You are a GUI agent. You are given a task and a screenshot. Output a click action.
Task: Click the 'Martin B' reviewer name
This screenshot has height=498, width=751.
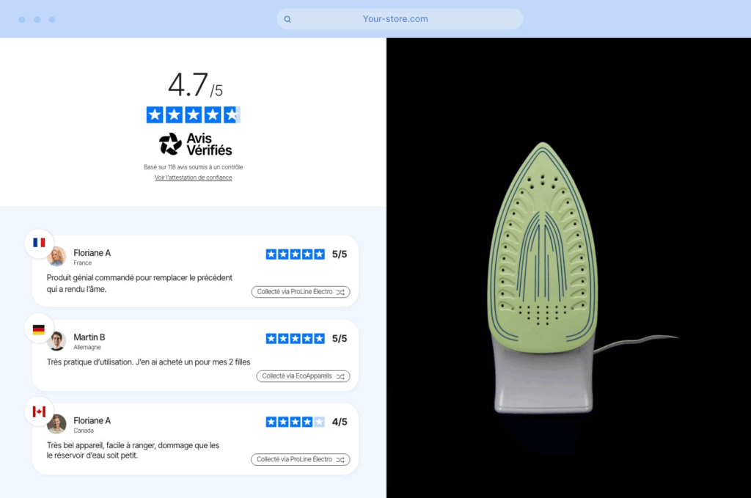pos(89,337)
